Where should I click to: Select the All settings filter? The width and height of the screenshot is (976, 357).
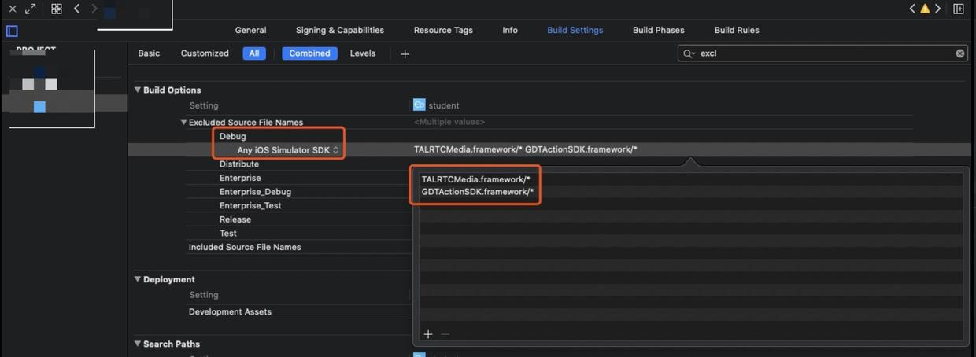coord(254,53)
